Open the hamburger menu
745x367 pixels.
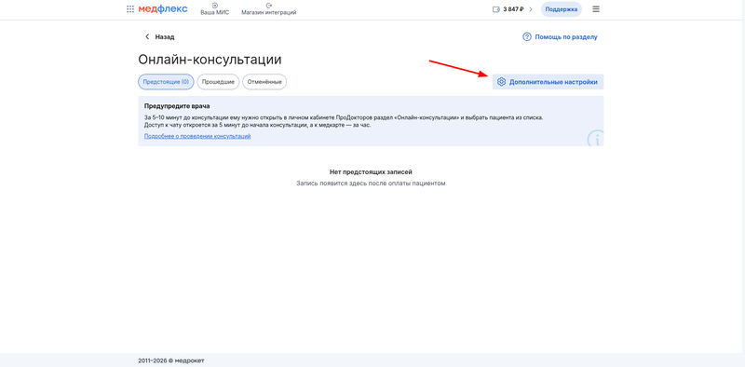click(x=596, y=9)
